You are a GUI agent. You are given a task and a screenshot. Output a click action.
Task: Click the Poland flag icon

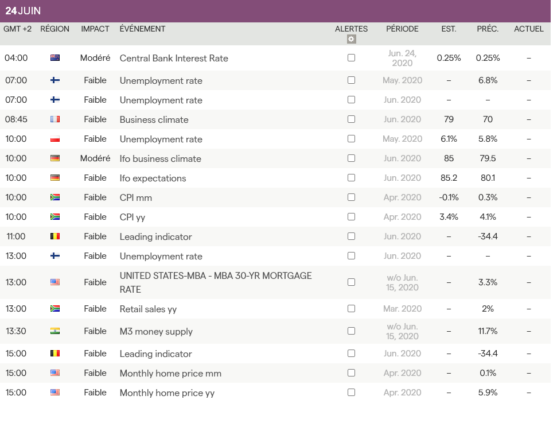click(55, 139)
